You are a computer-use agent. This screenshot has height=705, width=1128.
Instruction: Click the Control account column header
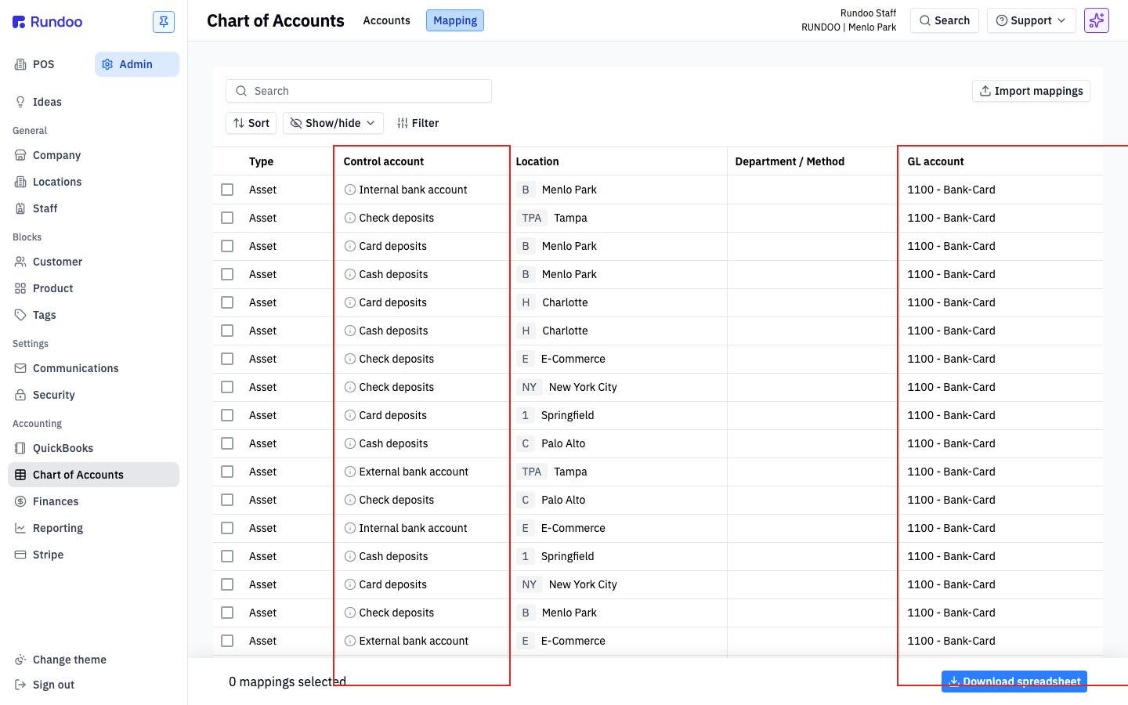point(384,161)
